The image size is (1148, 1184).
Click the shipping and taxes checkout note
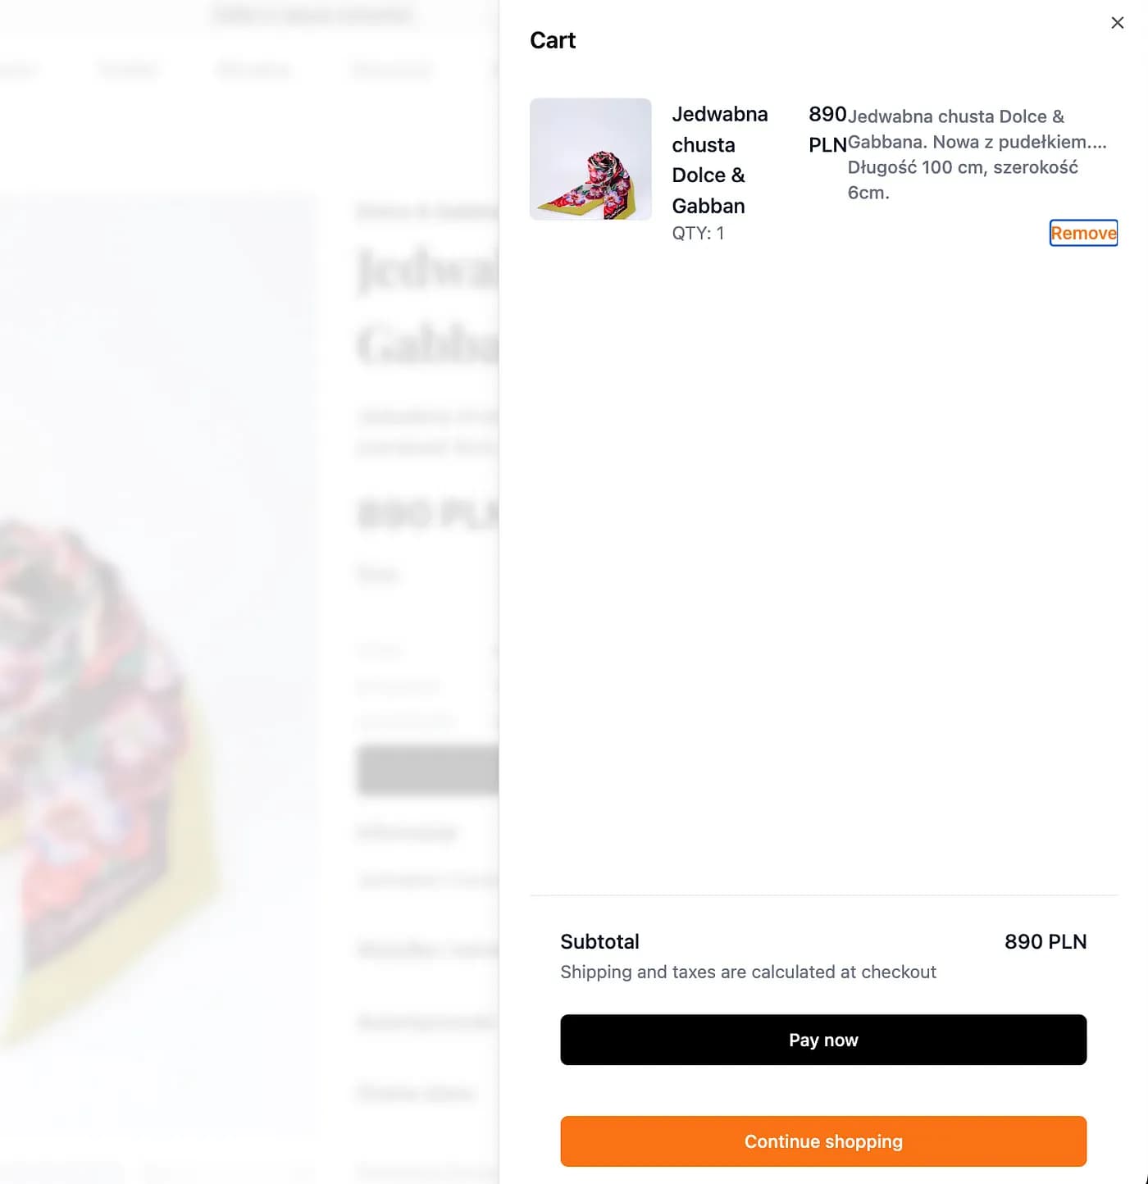pos(748,972)
